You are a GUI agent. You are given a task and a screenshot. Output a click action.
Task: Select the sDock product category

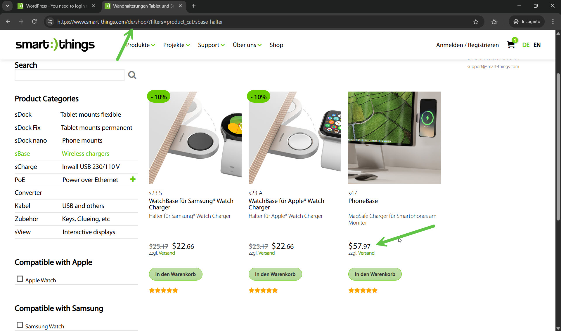pyautogui.click(x=76, y=114)
